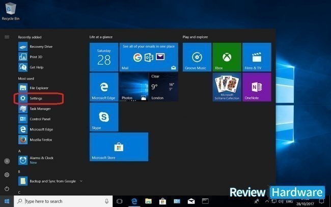The image size is (331, 207).
Task: Open Mail from the taskbar
Action: pyautogui.click(x=191, y=201)
